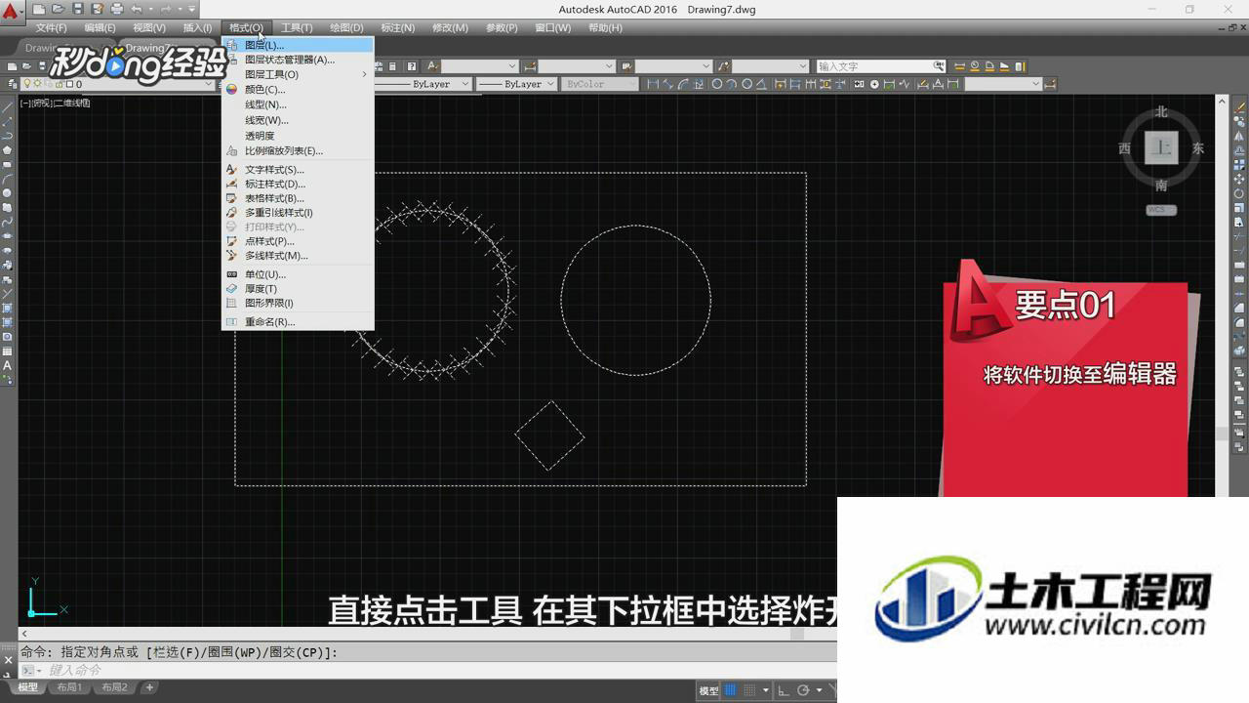Click the 键入命令 command input line
Image resolution: width=1249 pixels, height=703 pixels.
(x=429, y=670)
